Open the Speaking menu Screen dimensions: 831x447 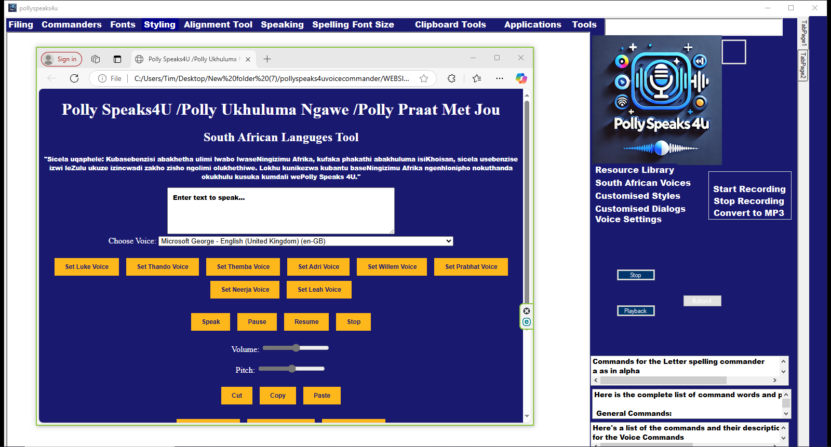click(282, 24)
